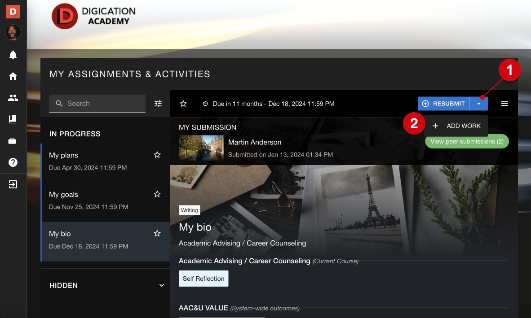The image size is (531, 318).
Task: Open the Resubmit dropdown arrow
Action: tap(479, 104)
